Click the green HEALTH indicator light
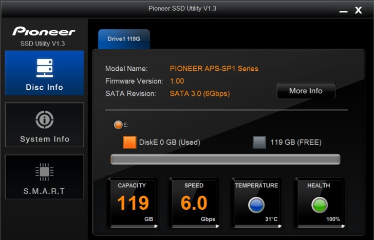 coord(320,205)
